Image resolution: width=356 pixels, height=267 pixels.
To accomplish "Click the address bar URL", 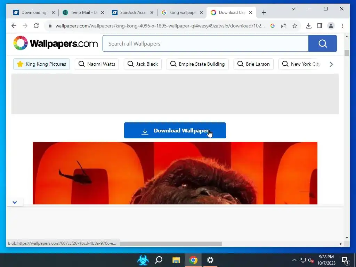I will (160, 26).
